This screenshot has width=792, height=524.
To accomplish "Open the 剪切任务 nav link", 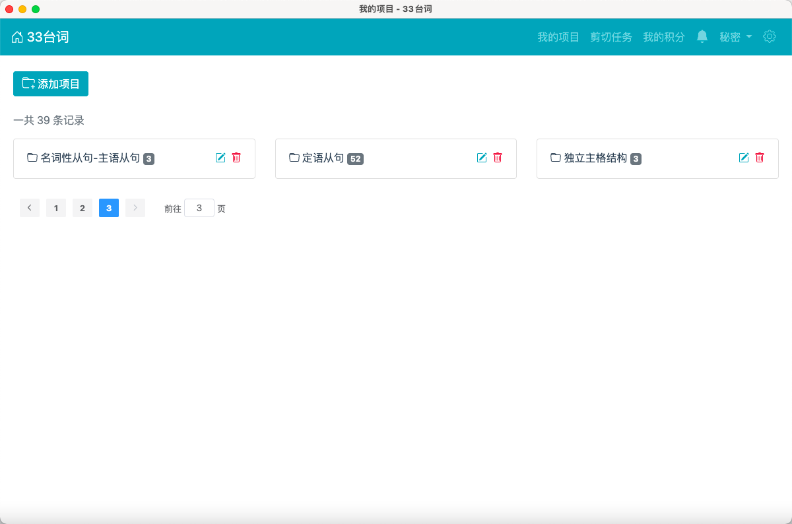I will (611, 37).
